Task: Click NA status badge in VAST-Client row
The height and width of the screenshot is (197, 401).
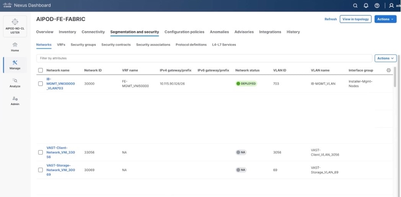Action: click(x=241, y=152)
